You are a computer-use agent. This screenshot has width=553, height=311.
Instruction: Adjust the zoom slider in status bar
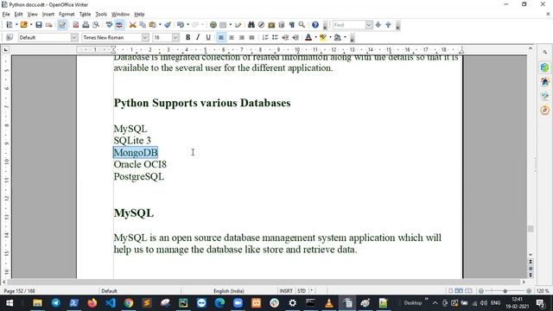(505, 291)
